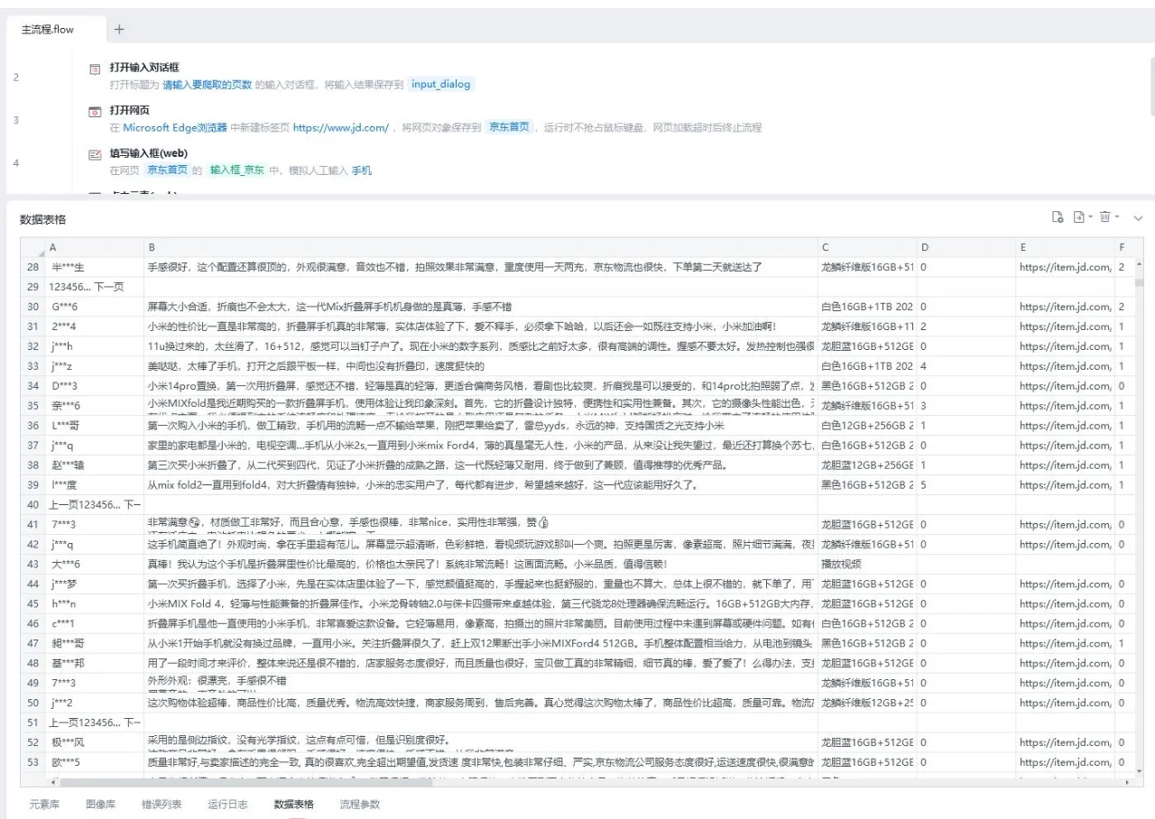Click cell containing j***梦
Screen dimensions: 1155x819
pyautogui.click(x=95, y=584)
